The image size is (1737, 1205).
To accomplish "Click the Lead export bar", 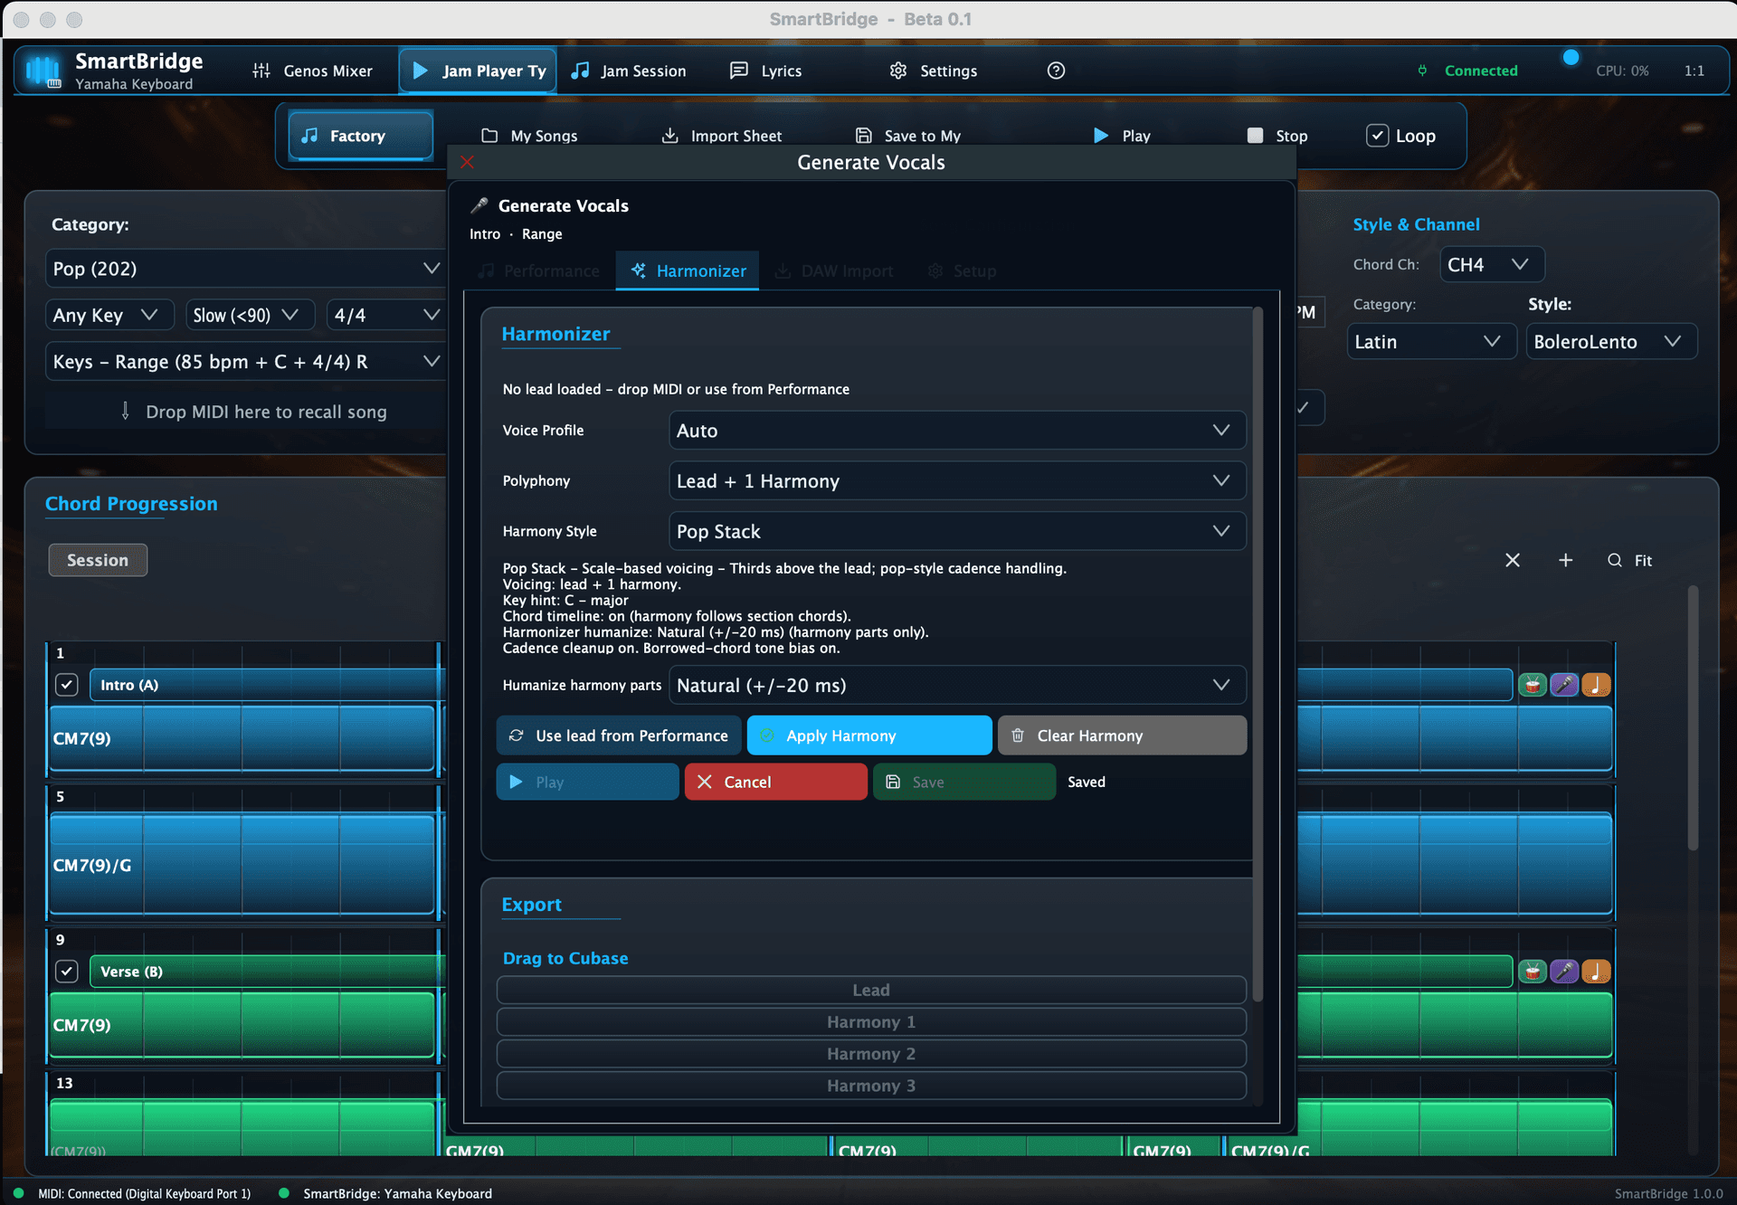I will tap(871, 990).
